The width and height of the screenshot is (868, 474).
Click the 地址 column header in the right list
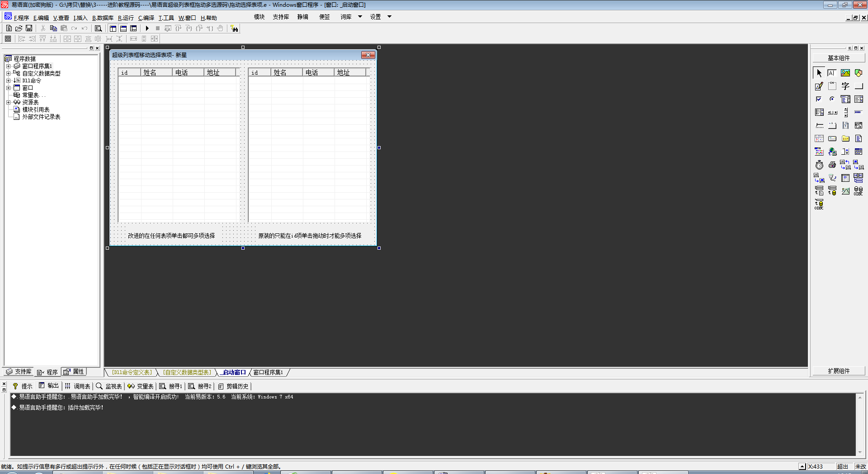pos(350,72)
